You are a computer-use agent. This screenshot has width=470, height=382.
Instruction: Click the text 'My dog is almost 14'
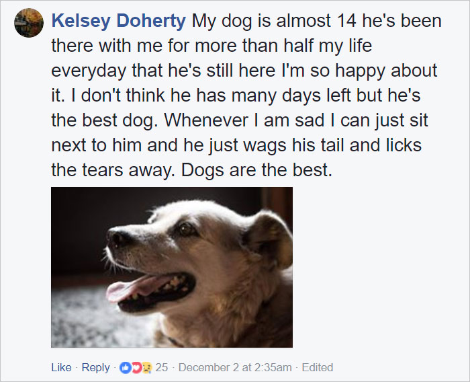tap(274, 22)
